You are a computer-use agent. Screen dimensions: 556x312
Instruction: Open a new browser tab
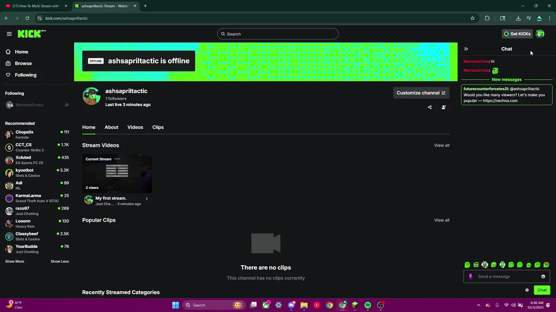tap(145, 6)
